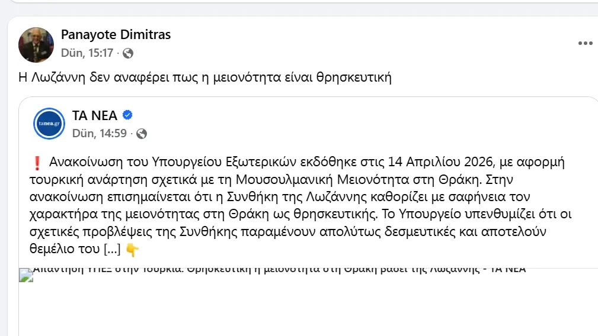Click the post caption starting Η Λωζάννη
Image resolution: width=598 pixels, height=336 pixels.
[204, 77]
